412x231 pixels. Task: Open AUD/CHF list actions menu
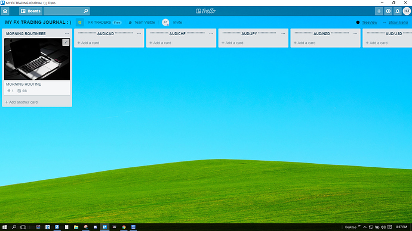(211, 33)
